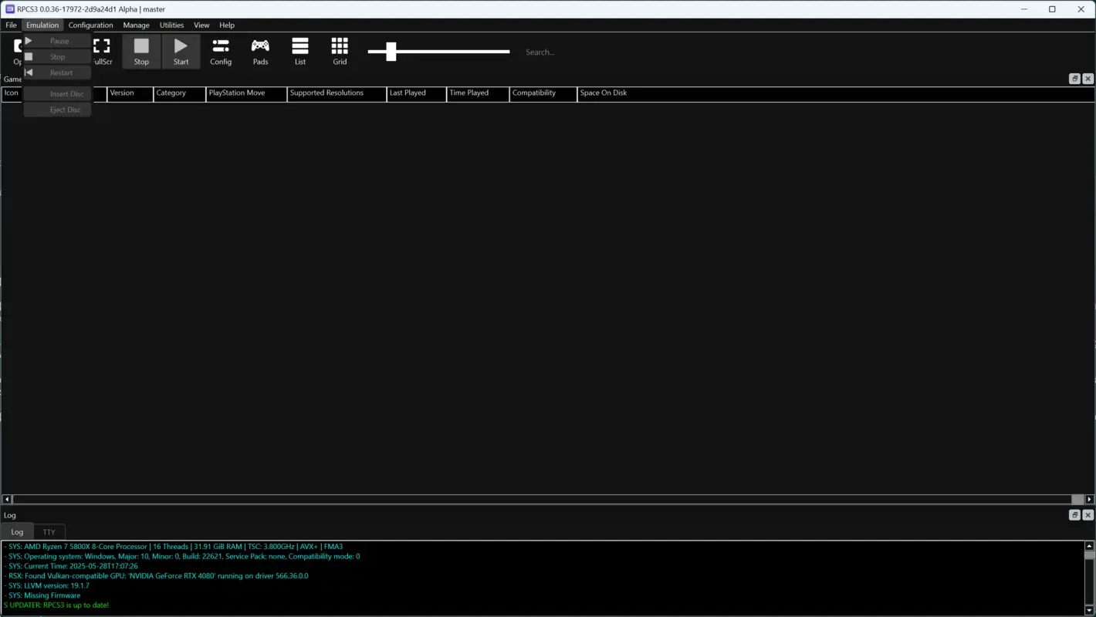Adjust the game icon size slider
This screenshot has height=617, width=1096.
pyautogui.click(x=391, y=52)
